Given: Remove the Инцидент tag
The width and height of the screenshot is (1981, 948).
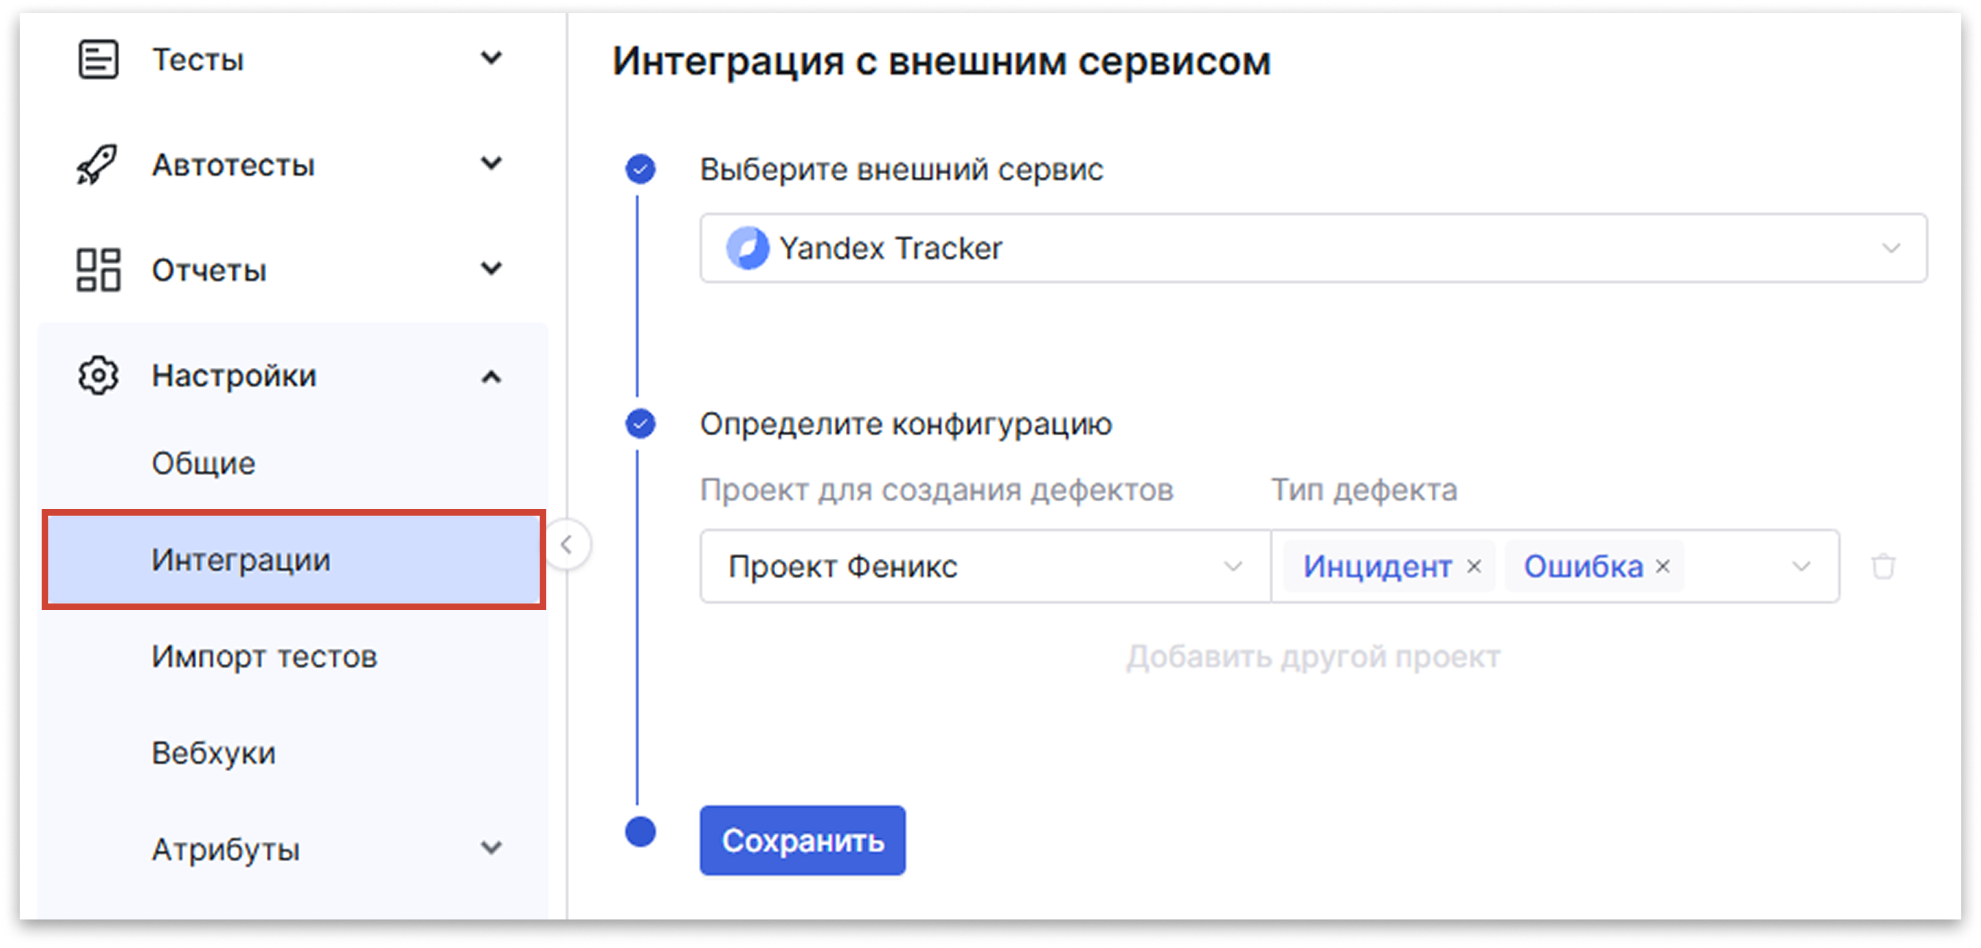Looking at the screenshot, I should click(x=1474, y=566).
